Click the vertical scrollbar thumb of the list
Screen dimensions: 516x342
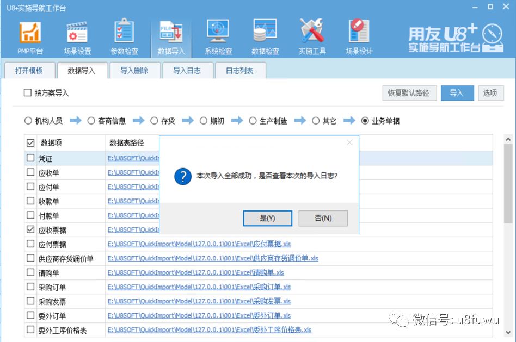pyautogui.click(x=508, y=183)
